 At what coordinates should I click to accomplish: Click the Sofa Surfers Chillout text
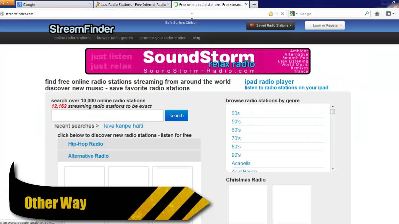181,23
